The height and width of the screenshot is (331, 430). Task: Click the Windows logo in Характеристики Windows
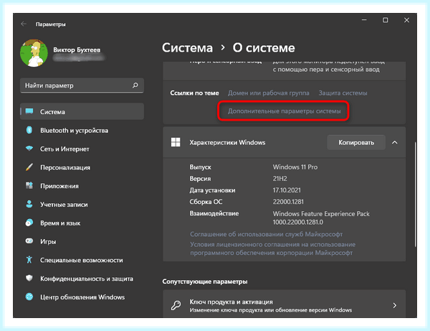pyautogui.click(x=176, y=142)
